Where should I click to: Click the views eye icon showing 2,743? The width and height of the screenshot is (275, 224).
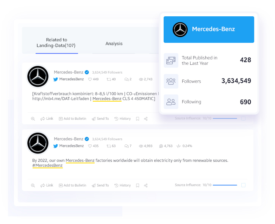tap(141, 79)
